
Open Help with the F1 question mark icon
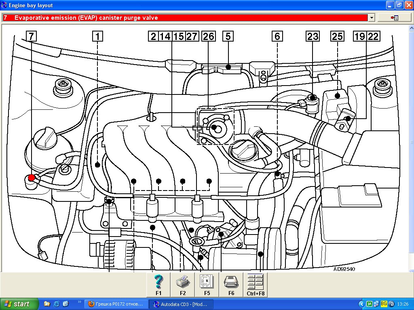point(158,285)
